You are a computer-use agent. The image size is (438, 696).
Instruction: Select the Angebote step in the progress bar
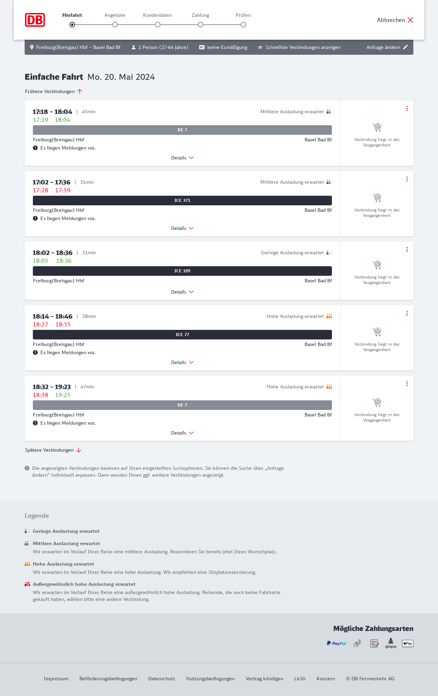click(115, 25)
